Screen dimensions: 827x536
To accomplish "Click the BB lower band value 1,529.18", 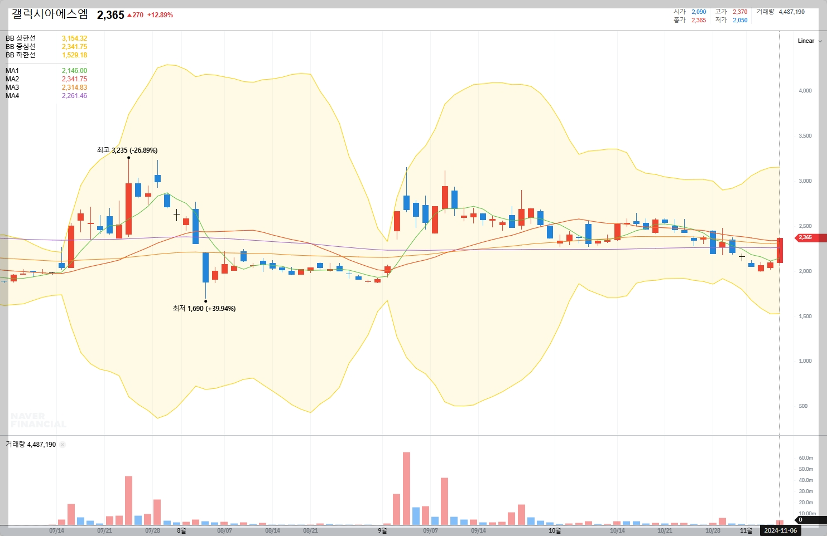I will [74, 55].
